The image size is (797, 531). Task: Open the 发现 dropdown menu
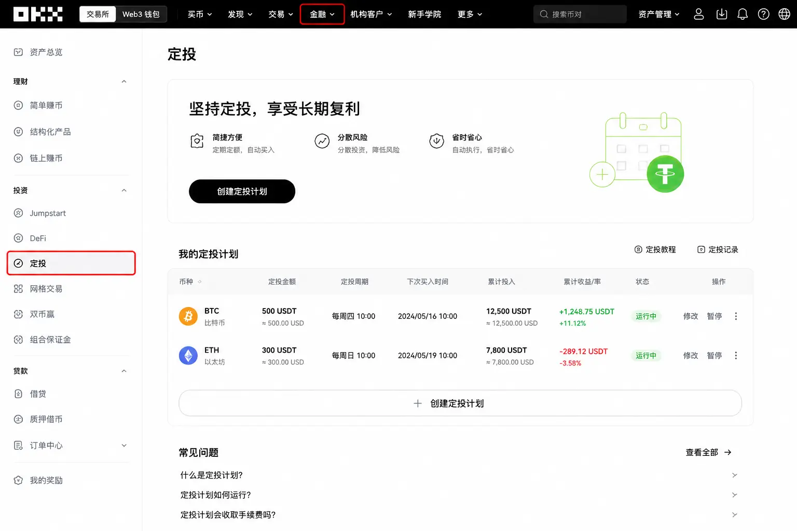coord(240,14)
